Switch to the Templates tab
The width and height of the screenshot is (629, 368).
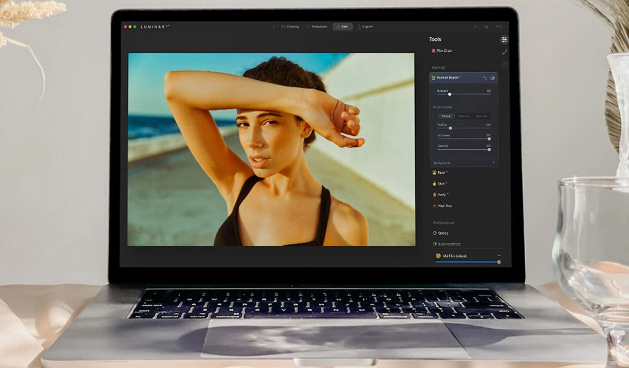pyautogui.click(x=317, y=27)
